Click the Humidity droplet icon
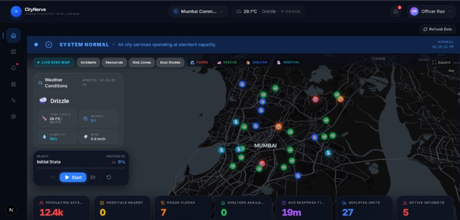The width and height of the screenshot is (460, 220). pyautogui.click(x=45, y=137)
